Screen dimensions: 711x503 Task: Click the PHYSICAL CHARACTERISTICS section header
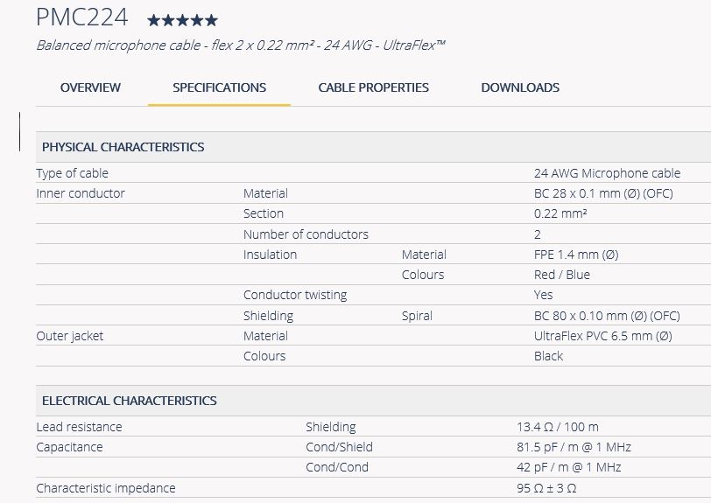[123, 147]
